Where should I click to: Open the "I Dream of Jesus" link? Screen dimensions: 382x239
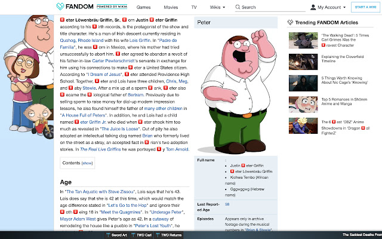coord(104,74)
